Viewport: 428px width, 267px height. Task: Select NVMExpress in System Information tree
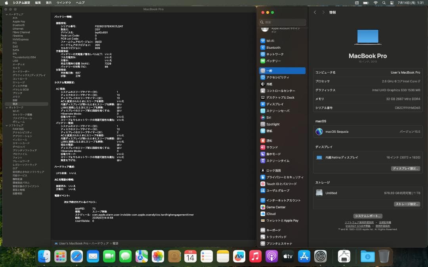pyautogui.click(x=21, y=40)
